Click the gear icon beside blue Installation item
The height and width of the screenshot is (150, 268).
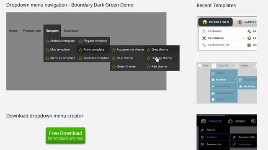point(213,80)
